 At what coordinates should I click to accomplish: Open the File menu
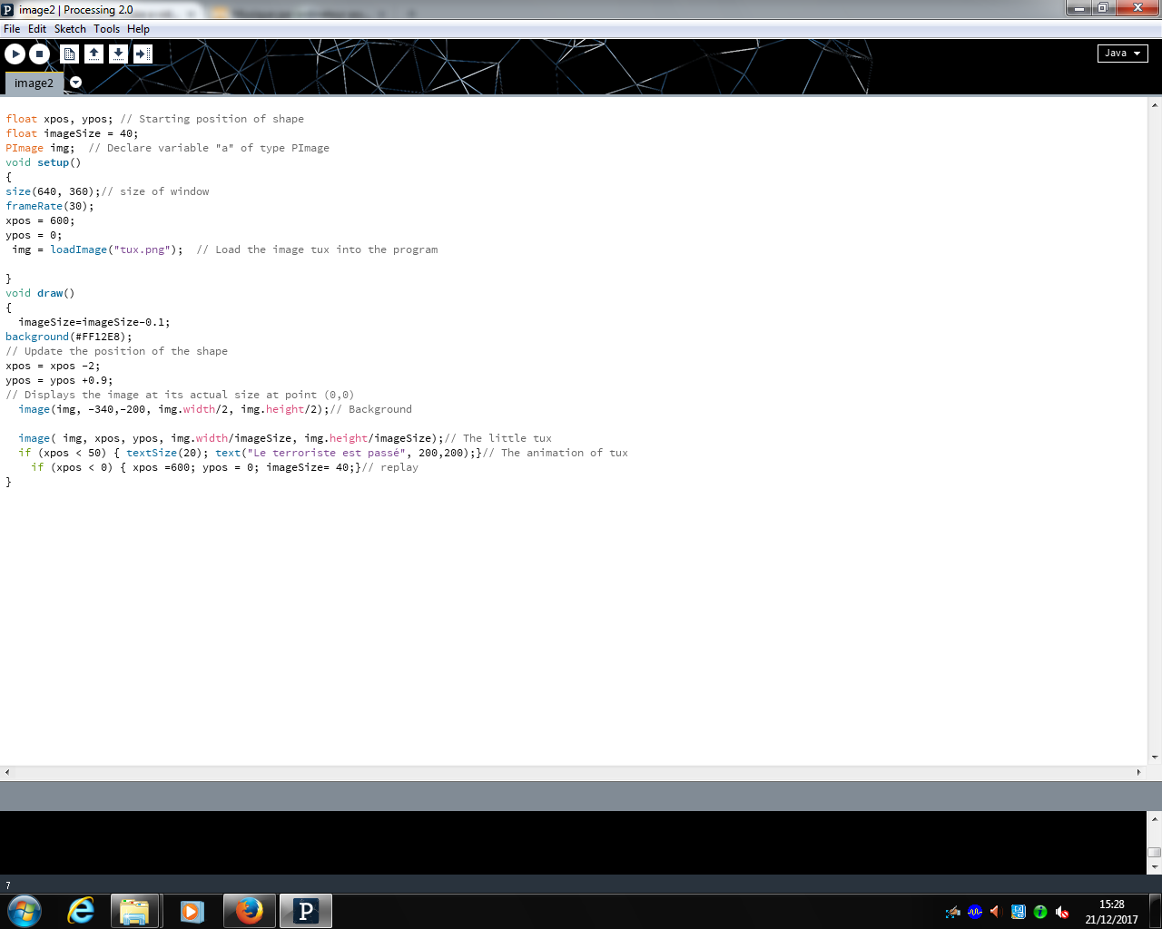12,29
